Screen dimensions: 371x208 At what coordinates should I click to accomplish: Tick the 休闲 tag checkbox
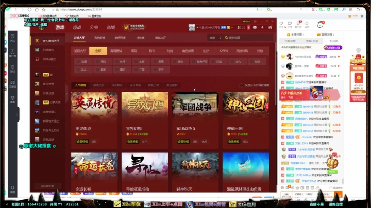pyautogui.click(x=116, y=61)
